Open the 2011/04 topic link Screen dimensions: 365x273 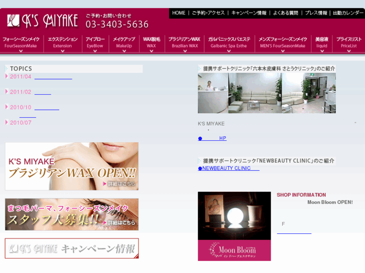click(53, 77)
